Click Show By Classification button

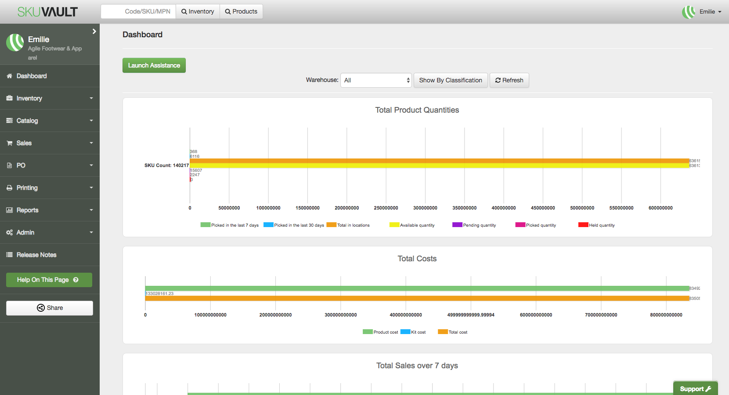tap(451, 80)
